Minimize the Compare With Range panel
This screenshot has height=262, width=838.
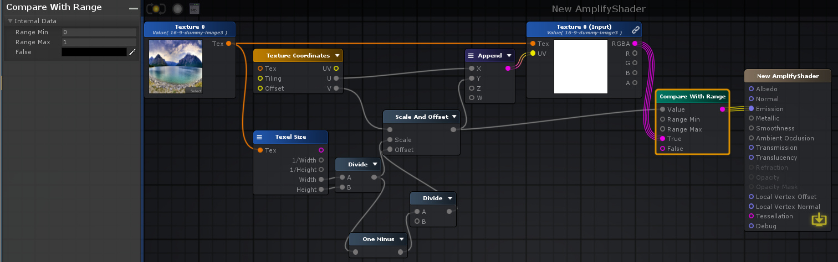click(x=133, y=8)
